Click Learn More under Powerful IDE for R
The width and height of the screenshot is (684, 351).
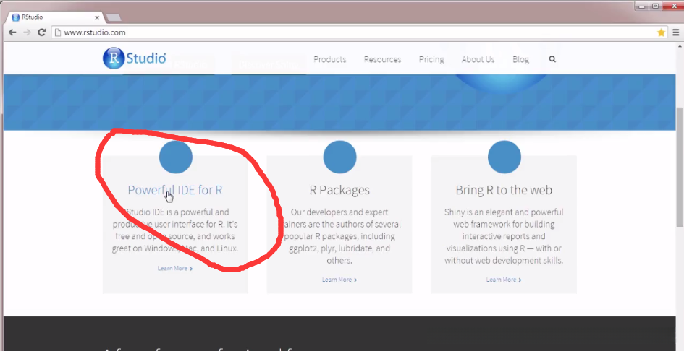[x=175, y=268]
